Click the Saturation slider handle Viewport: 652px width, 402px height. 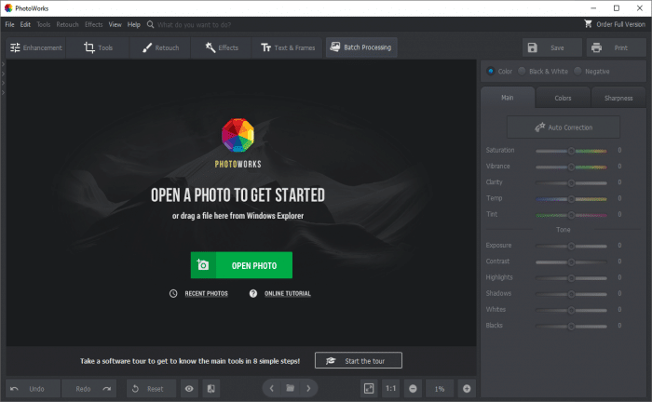(x=571, y=150)
